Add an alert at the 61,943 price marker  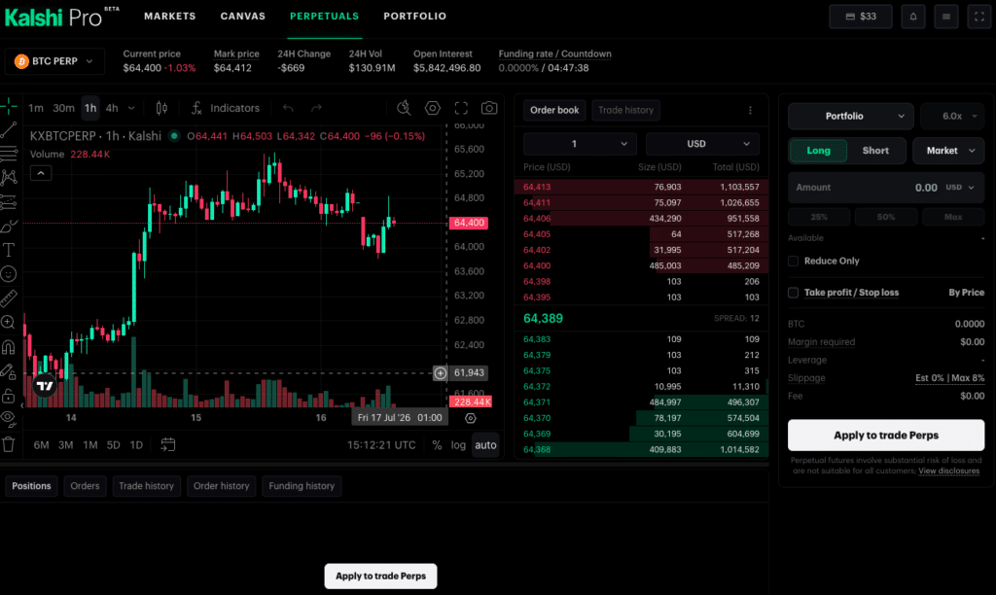(441, 372)
